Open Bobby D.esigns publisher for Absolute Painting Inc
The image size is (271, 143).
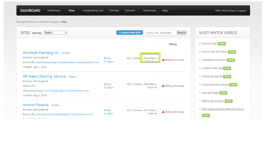click(x=109, y=60)
